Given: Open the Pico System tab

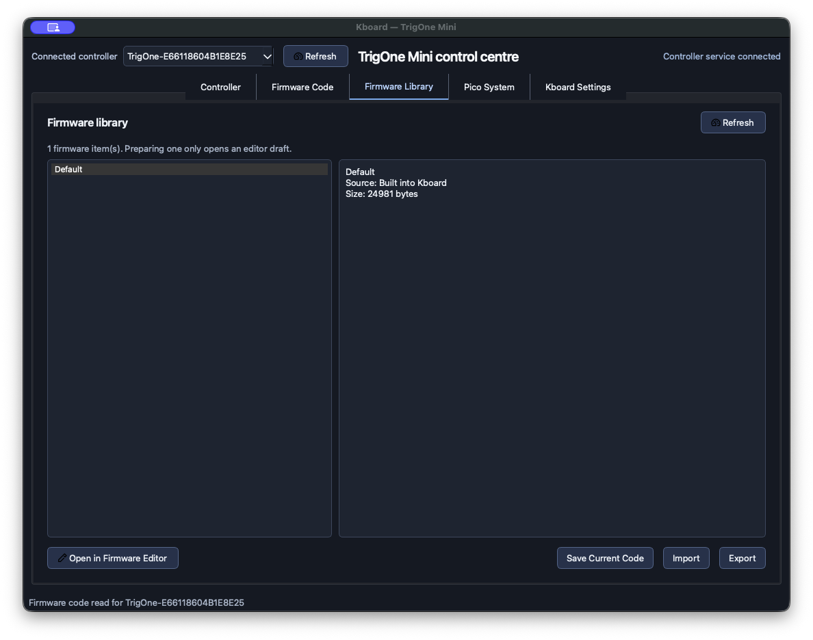Looking at the screenshot, I should (x=489, y=87).
